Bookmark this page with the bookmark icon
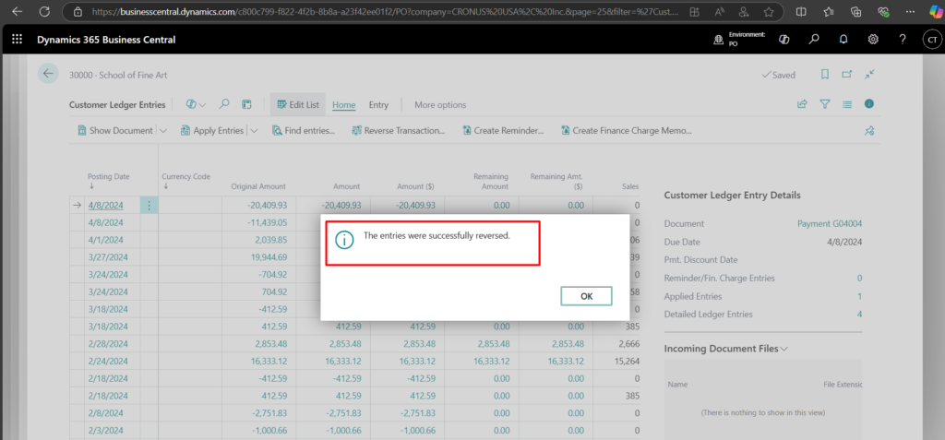The width and height of the screenshot is (945, 440). click(x=825, y=75)
